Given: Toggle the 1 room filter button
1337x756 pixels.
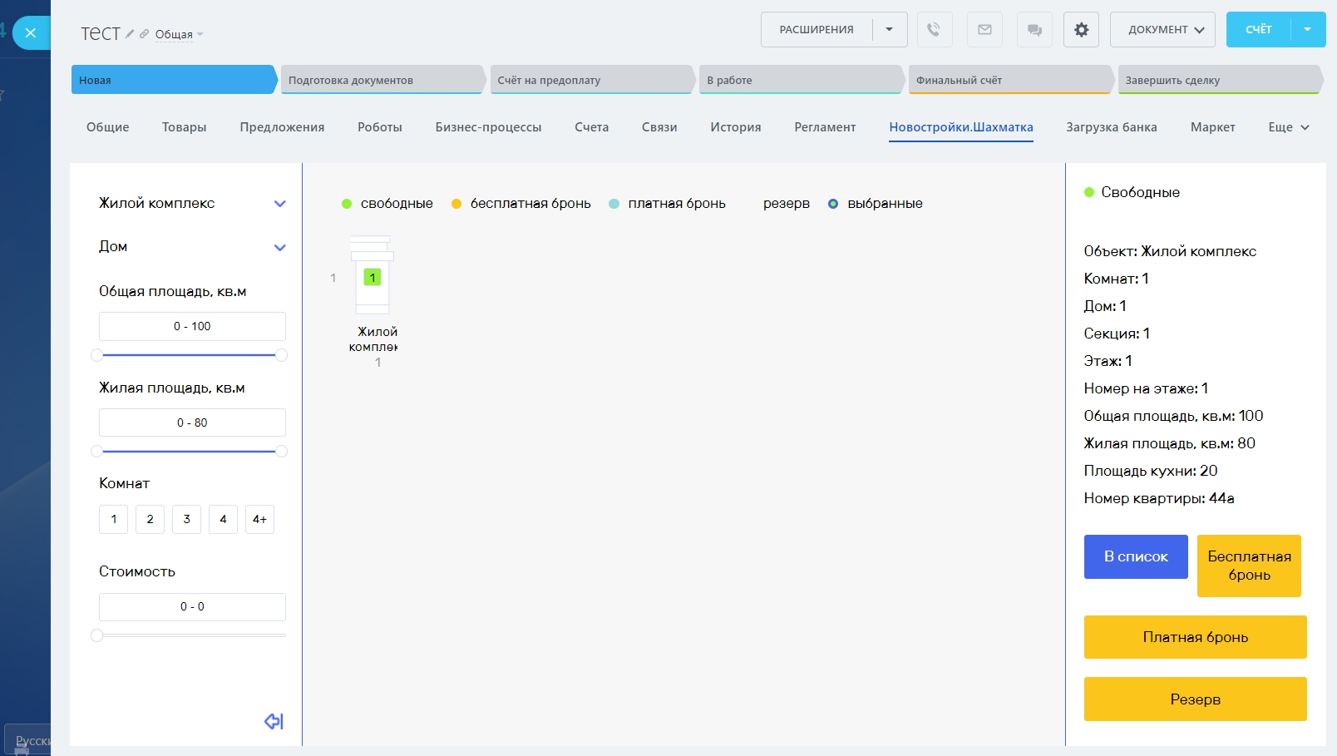Looking at the screenshot, I should tap(114, 519).
